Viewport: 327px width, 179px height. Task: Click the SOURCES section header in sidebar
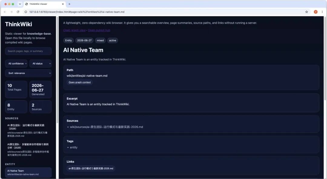click(x=12, y=118)
